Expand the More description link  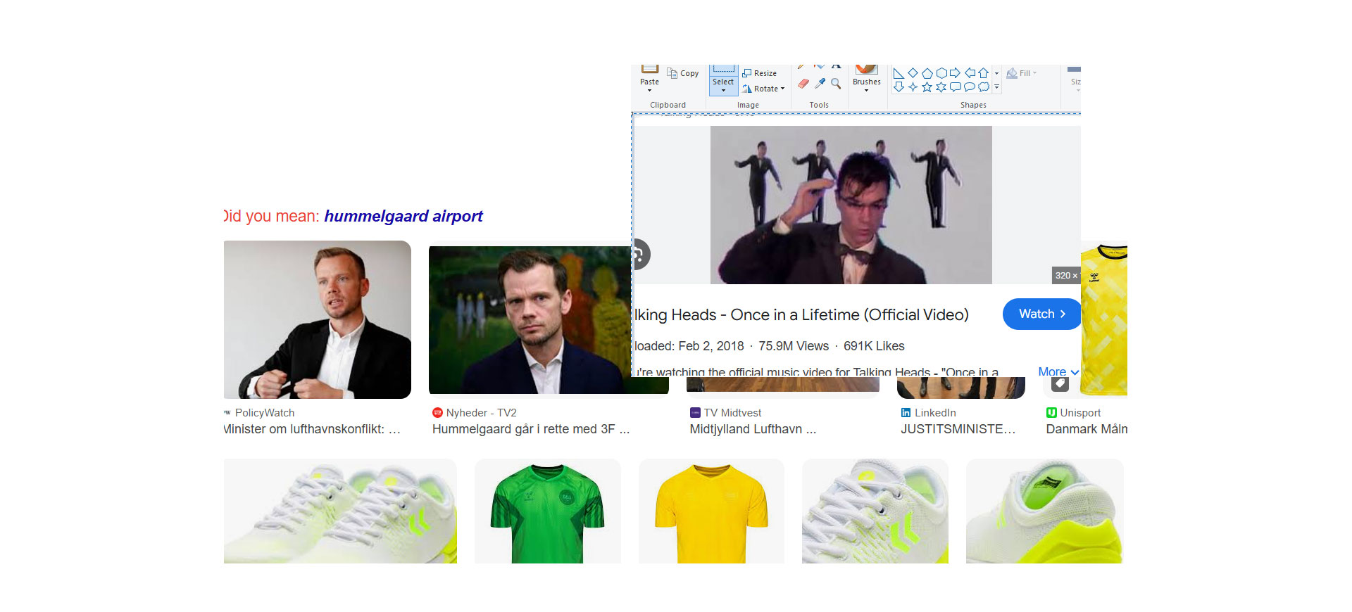1058,371
